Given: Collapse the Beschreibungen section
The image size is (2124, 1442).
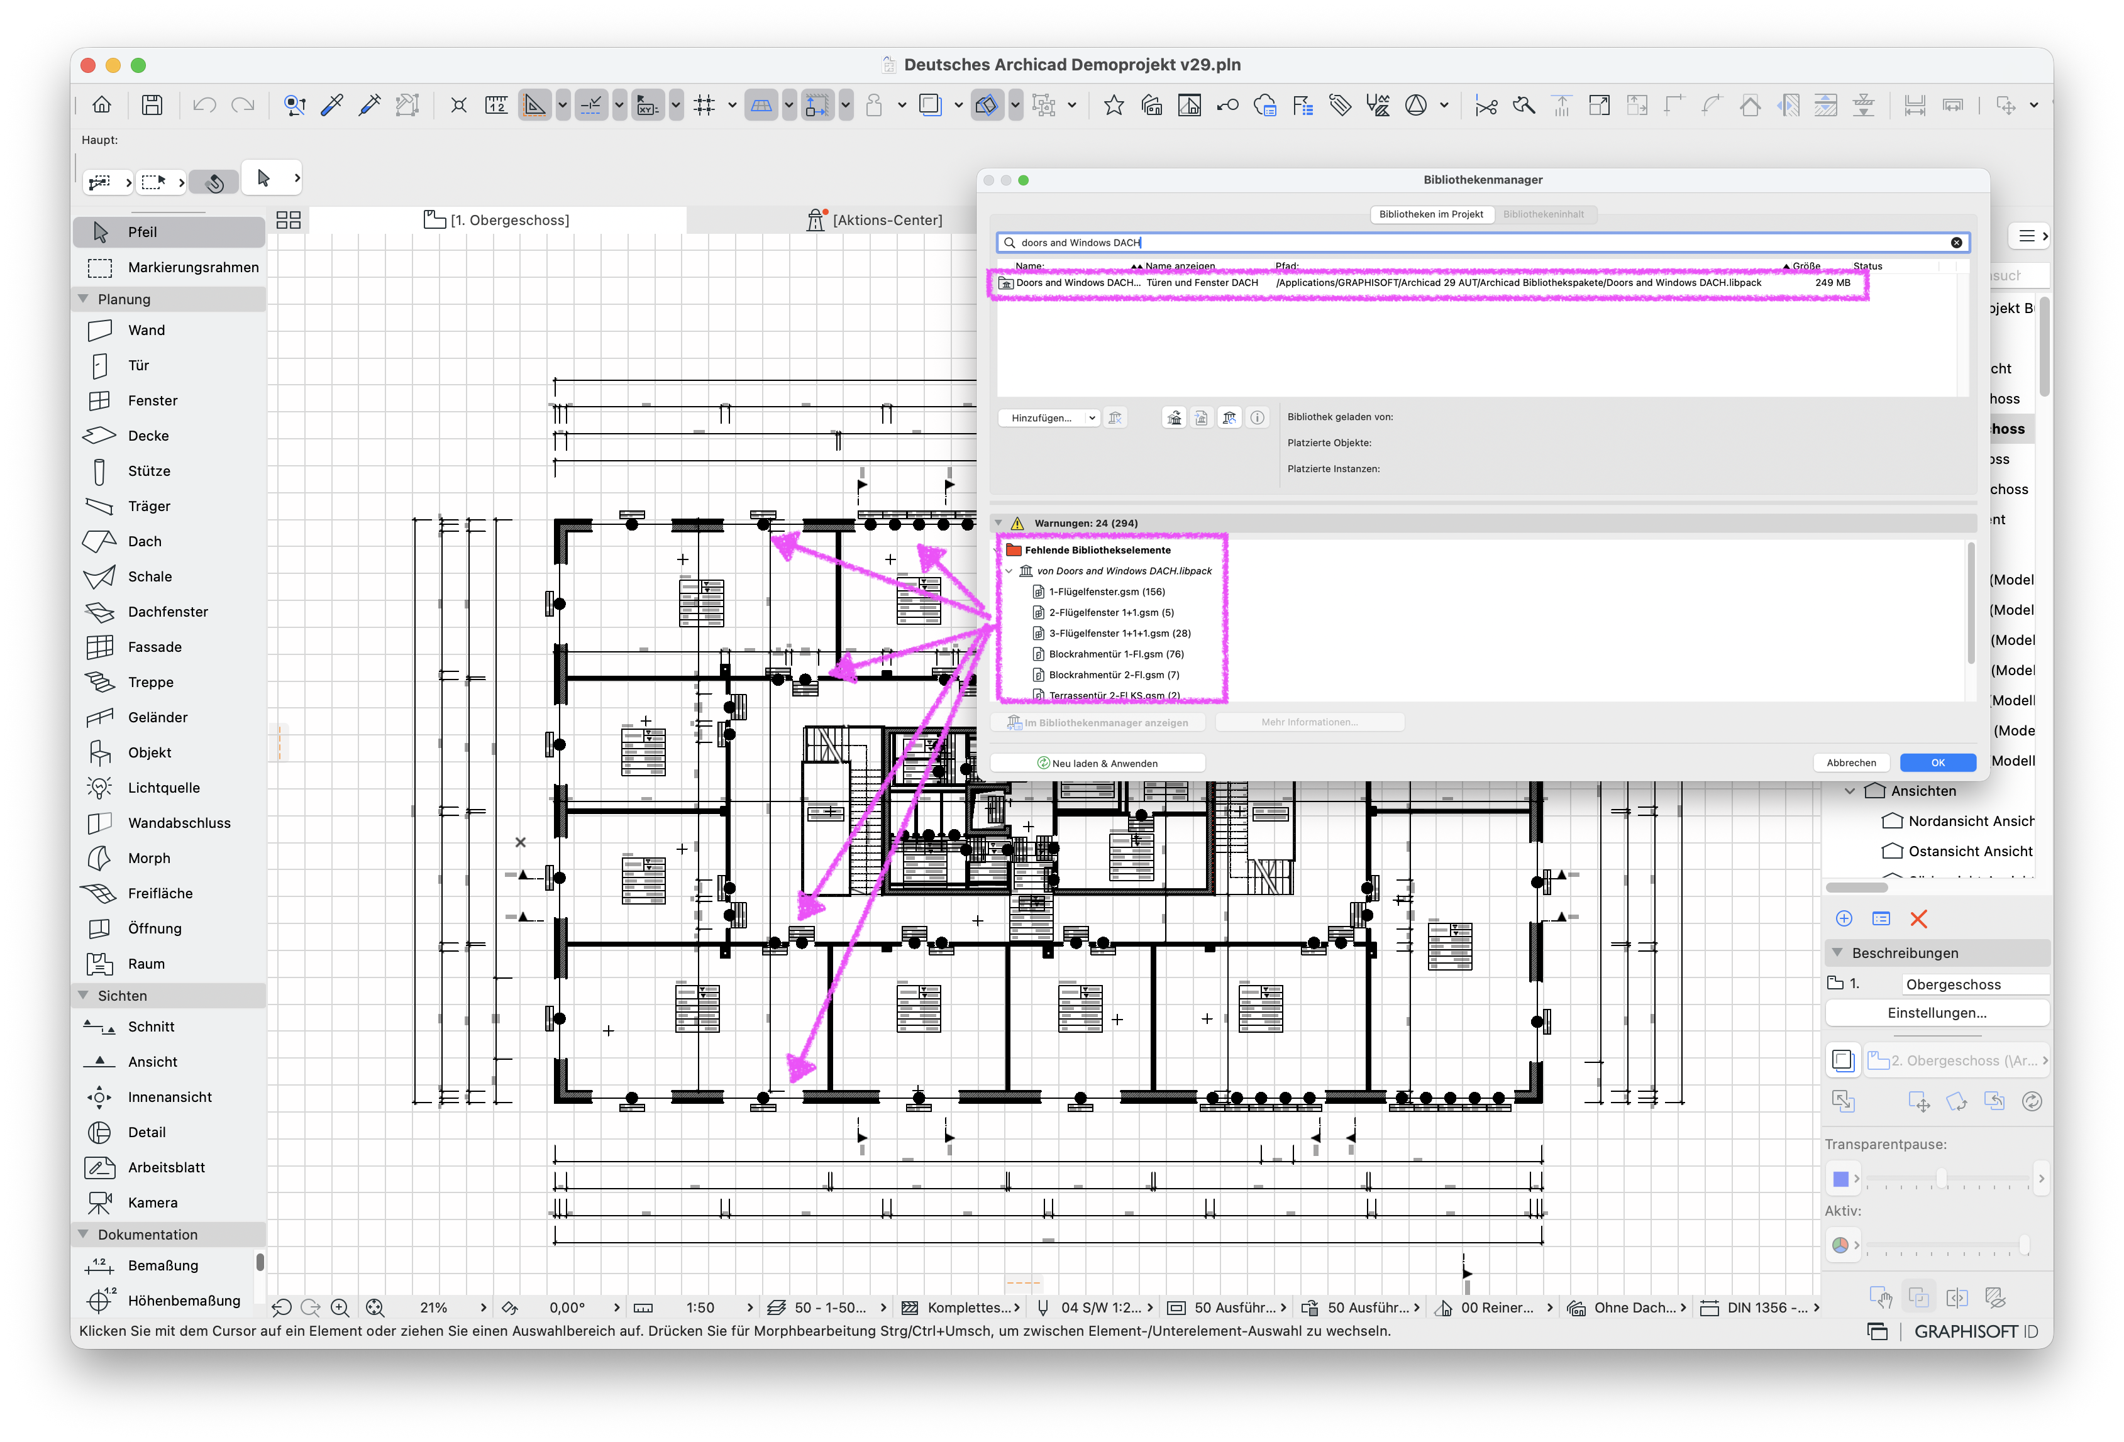Looking at the screenshot, I should point(1837,952).
